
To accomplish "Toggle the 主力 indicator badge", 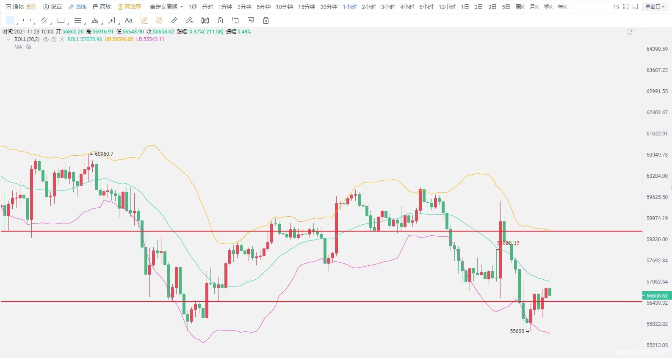I will 31,7.
